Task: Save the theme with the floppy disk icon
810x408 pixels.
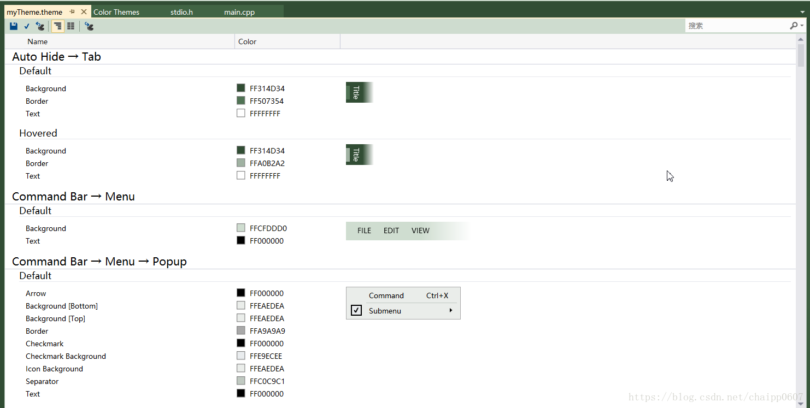Action: pyautogui.click(x=14, y=26)
